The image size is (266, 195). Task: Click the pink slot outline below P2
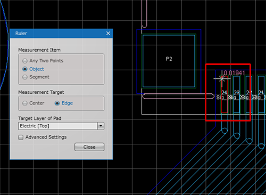pos(178,96)
